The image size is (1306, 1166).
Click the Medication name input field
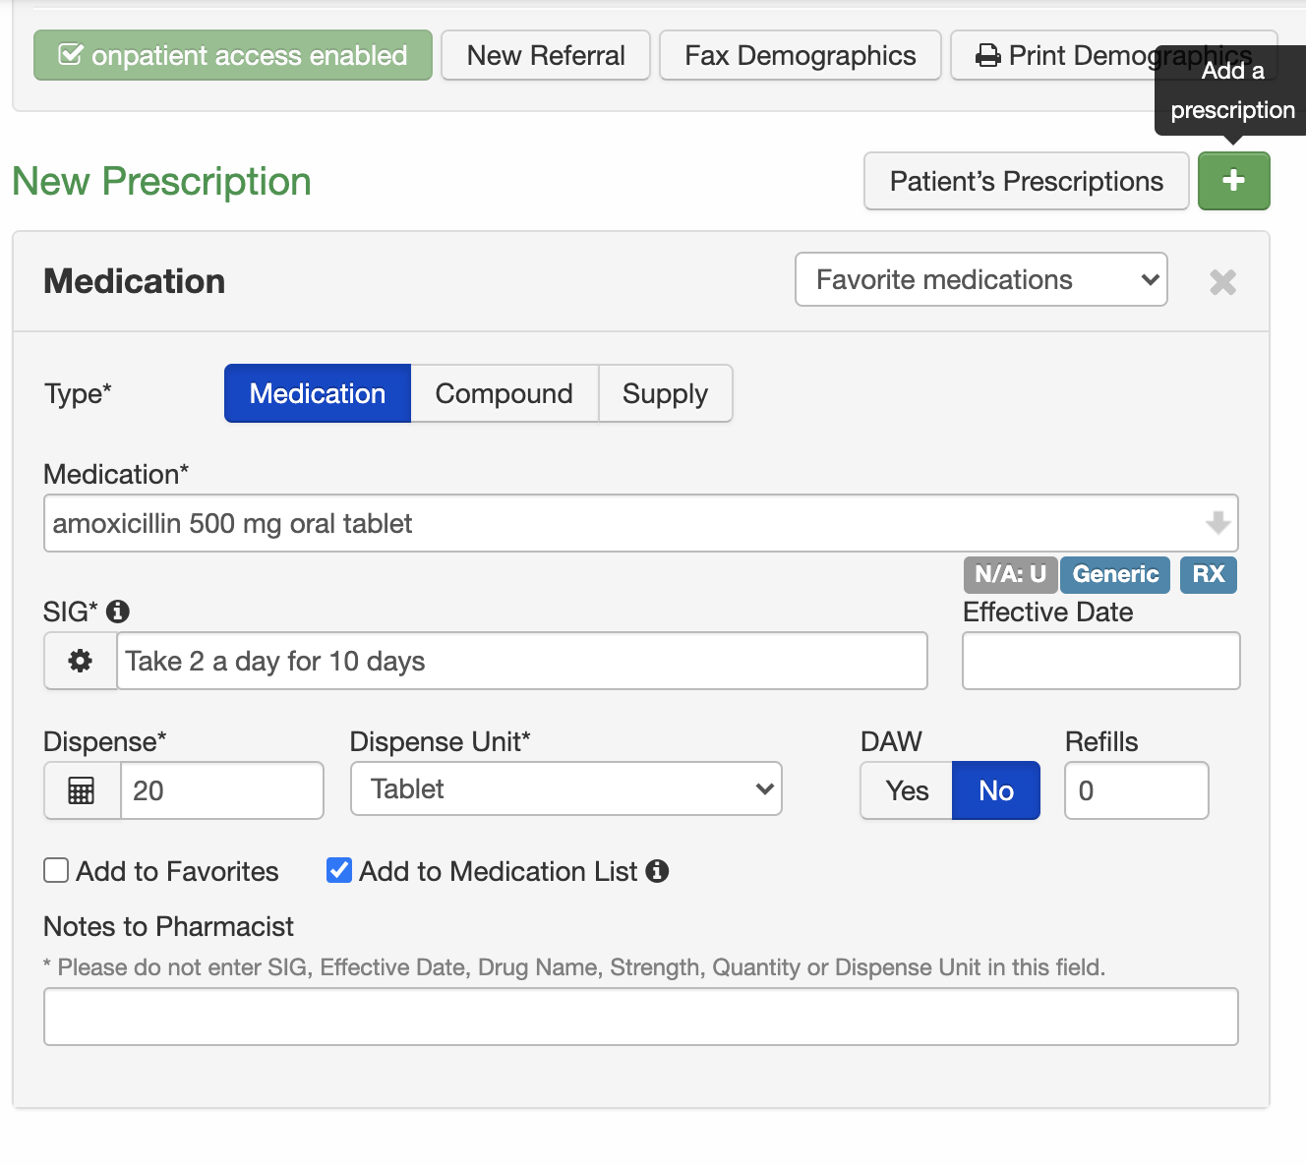tap(641, 523)
